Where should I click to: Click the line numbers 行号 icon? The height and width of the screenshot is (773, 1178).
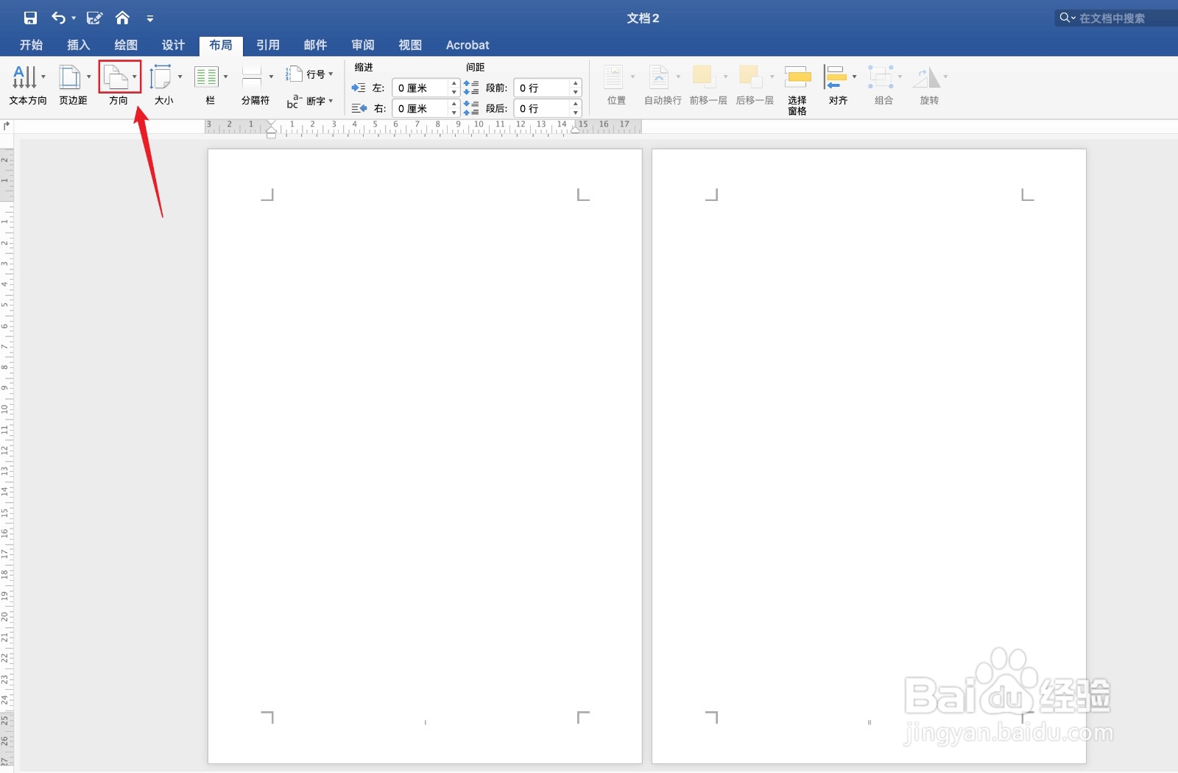pos(294,74)
